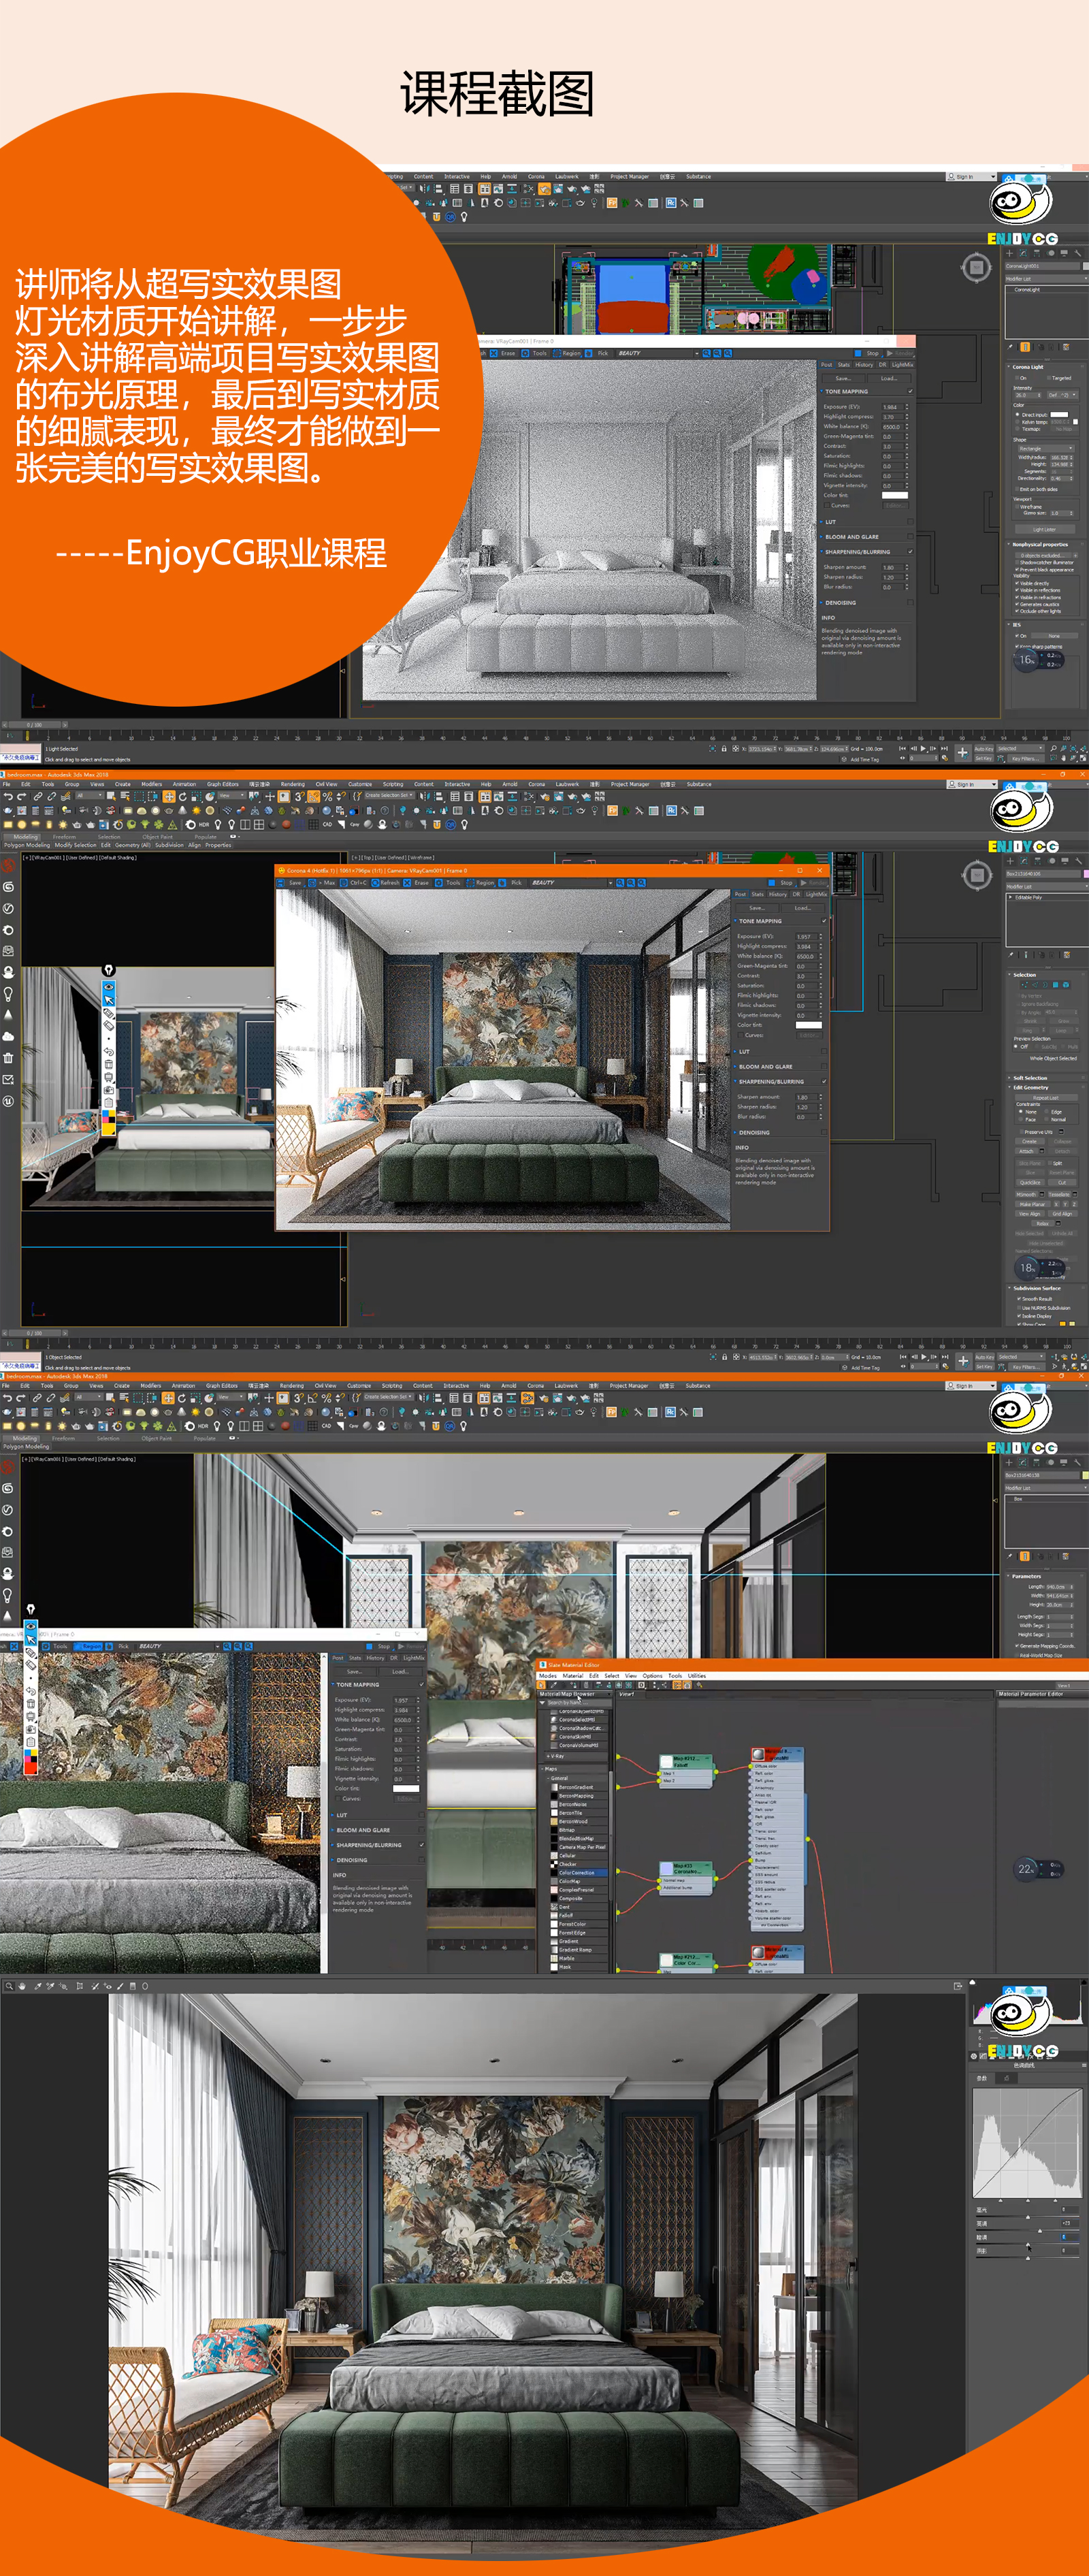Enable Denoising checkbox in second screenshot's VFB
Screen dimensions: 1089x2576
pos(824,1133)
